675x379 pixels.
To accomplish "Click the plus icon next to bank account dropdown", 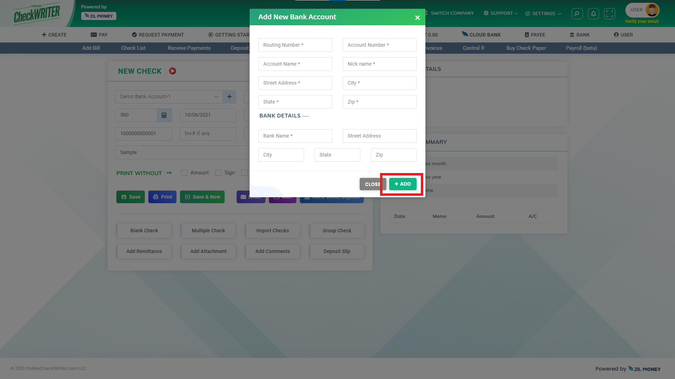I will (229, 97).
